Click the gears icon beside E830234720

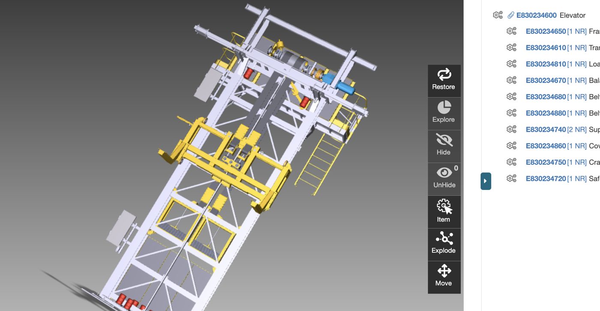[x=511, y=178]
